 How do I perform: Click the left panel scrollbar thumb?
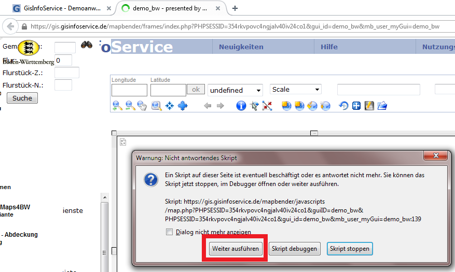point(105,237)
